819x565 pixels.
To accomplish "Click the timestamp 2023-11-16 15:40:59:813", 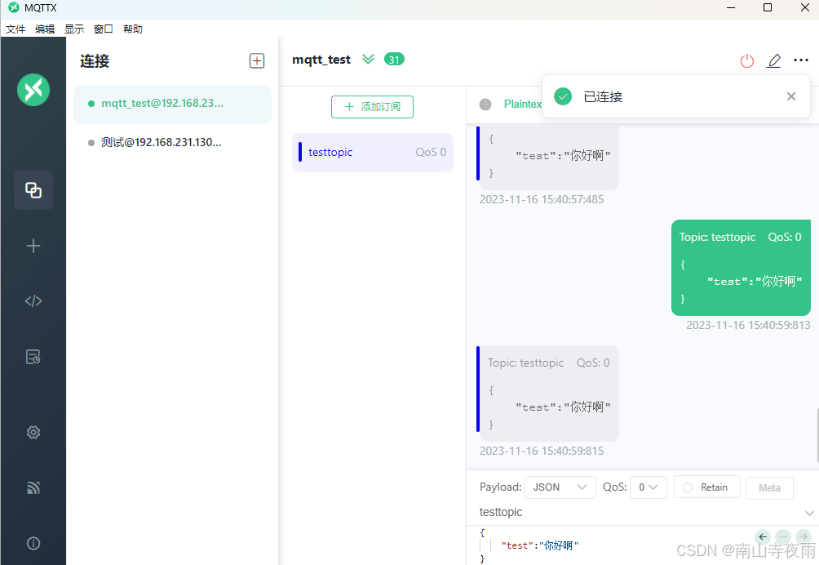I will tap(748, 325).
